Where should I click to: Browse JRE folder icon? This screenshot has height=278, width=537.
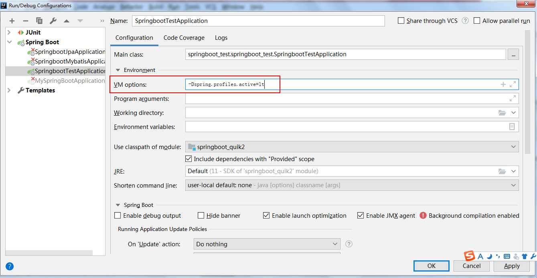(502, 171)
